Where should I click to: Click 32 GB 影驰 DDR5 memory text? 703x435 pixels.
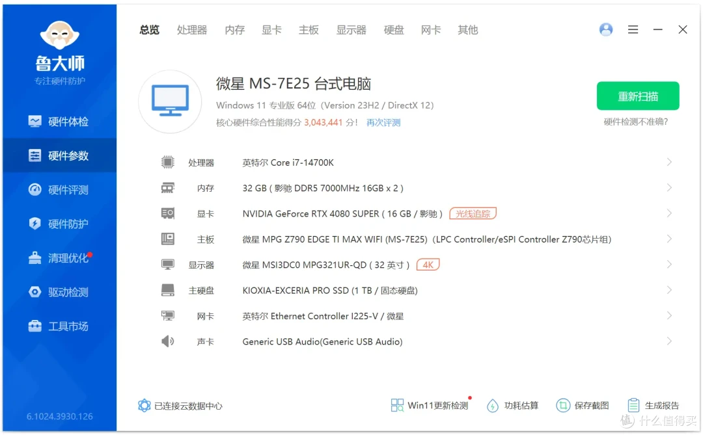pos(323,188)
